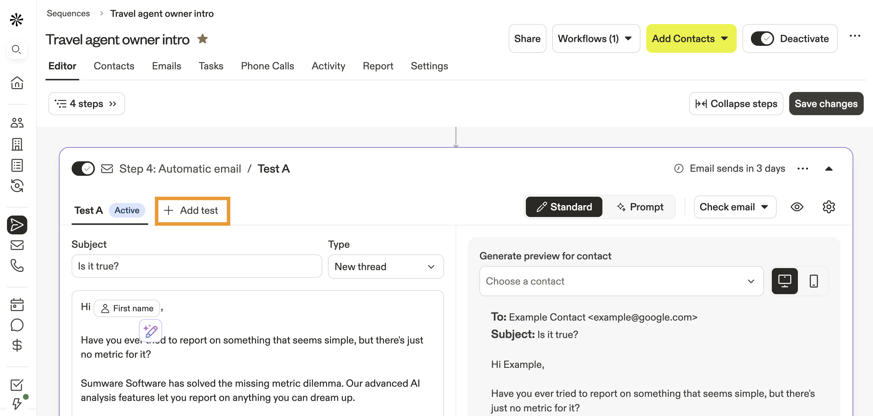
Task: Open the phone calls sidebar icon
Action: (17, 265)
